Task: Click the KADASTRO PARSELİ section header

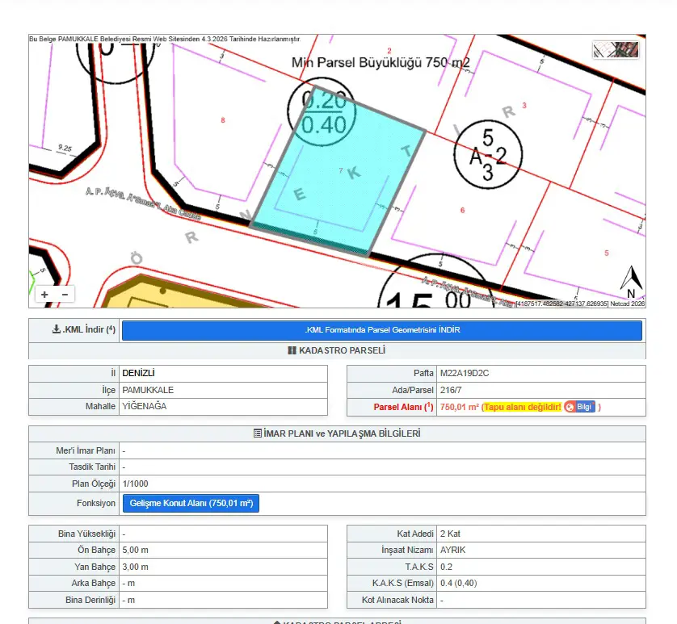Action: click(337, 350)
